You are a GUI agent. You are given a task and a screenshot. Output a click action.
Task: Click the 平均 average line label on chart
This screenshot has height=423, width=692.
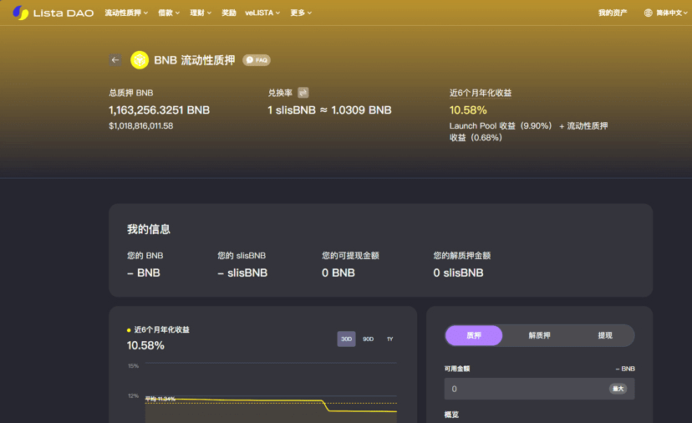click(x=160, y=399)
